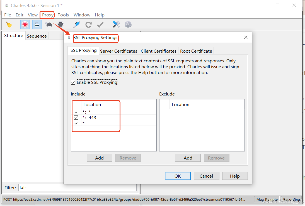
Task: Confirm settings with the OK button
Action: point(178,176)
